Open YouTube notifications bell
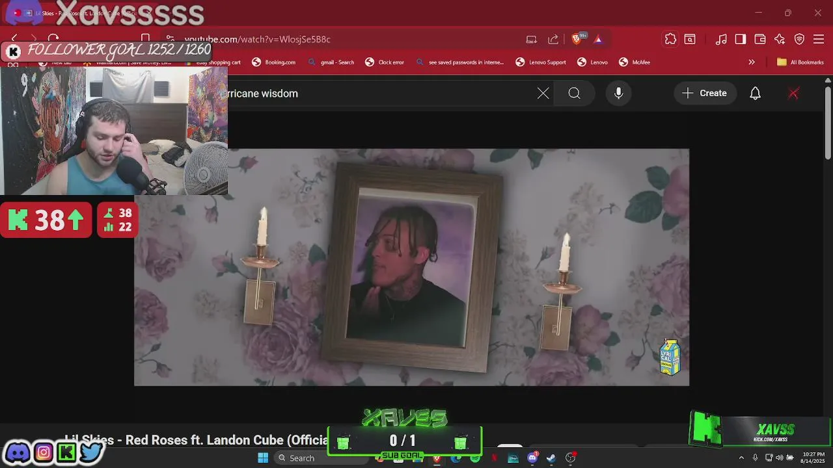This screenshot has width=833, height=468. pos(755,94)
